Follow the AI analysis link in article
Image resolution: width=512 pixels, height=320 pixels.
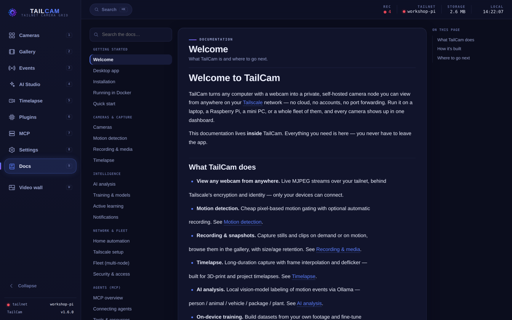309,304
